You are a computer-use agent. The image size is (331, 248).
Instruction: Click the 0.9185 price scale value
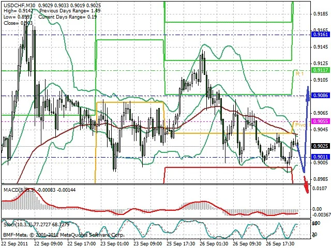click(321, 14)
